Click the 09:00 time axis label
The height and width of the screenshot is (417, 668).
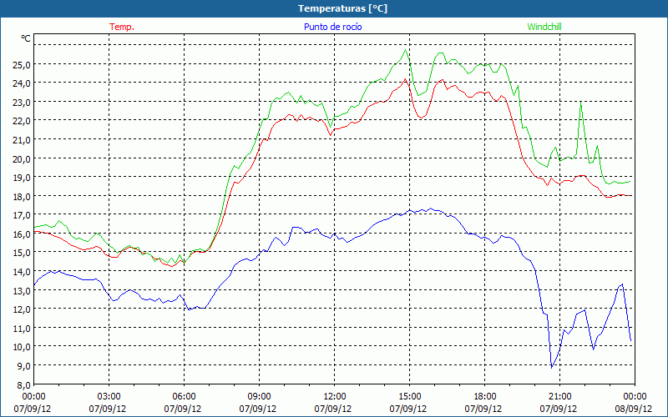pyautogui.click(x=259, y=397)
